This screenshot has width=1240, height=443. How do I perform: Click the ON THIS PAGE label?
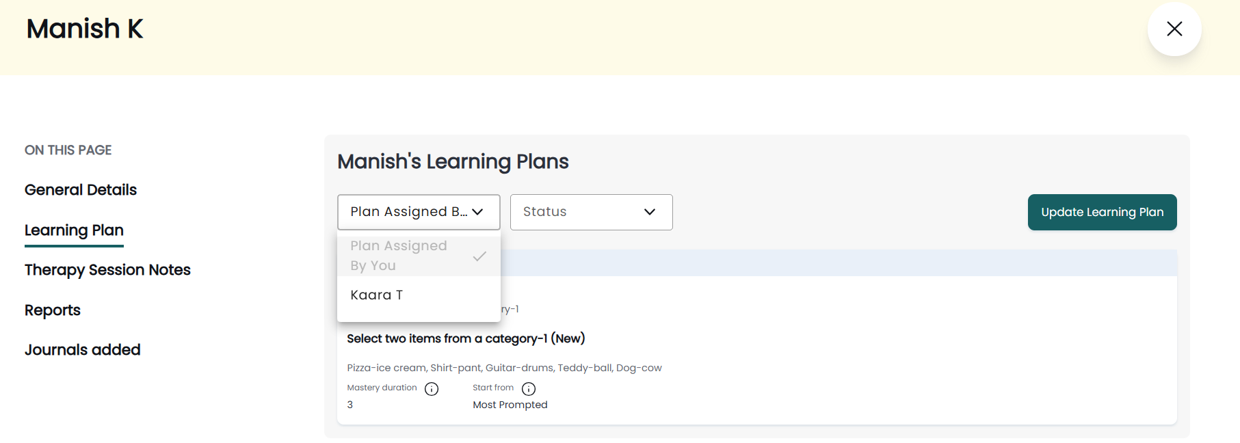(68, 150)
